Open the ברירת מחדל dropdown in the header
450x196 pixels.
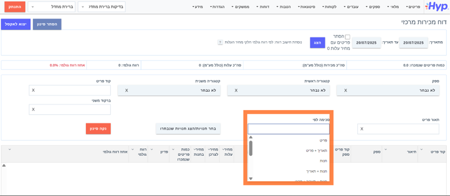click(51, 7)
